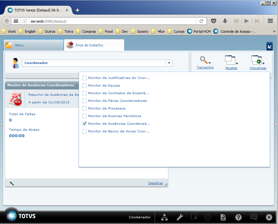Click the export window icon in the bottom bar
This screenshot has height=224, width=278.
tap(194, 217)
